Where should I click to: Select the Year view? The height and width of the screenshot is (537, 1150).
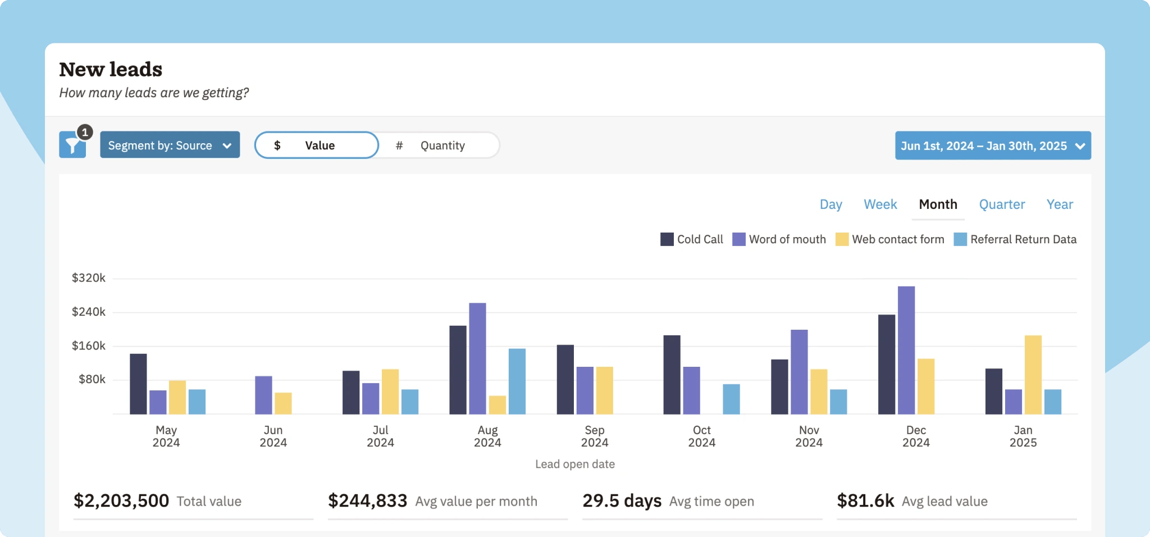(1059, 204)
